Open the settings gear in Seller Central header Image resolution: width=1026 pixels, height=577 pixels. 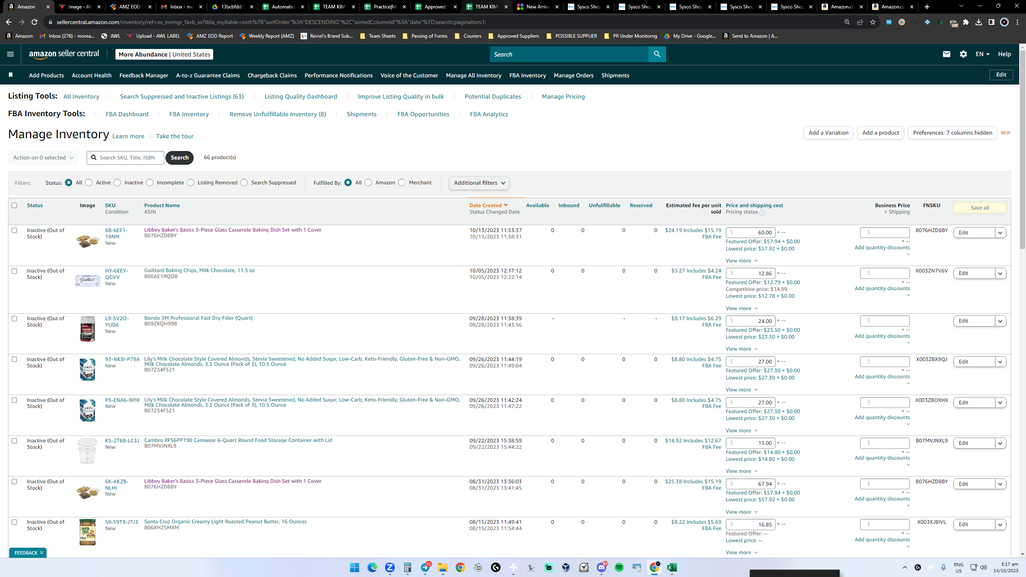pos(963,54)
